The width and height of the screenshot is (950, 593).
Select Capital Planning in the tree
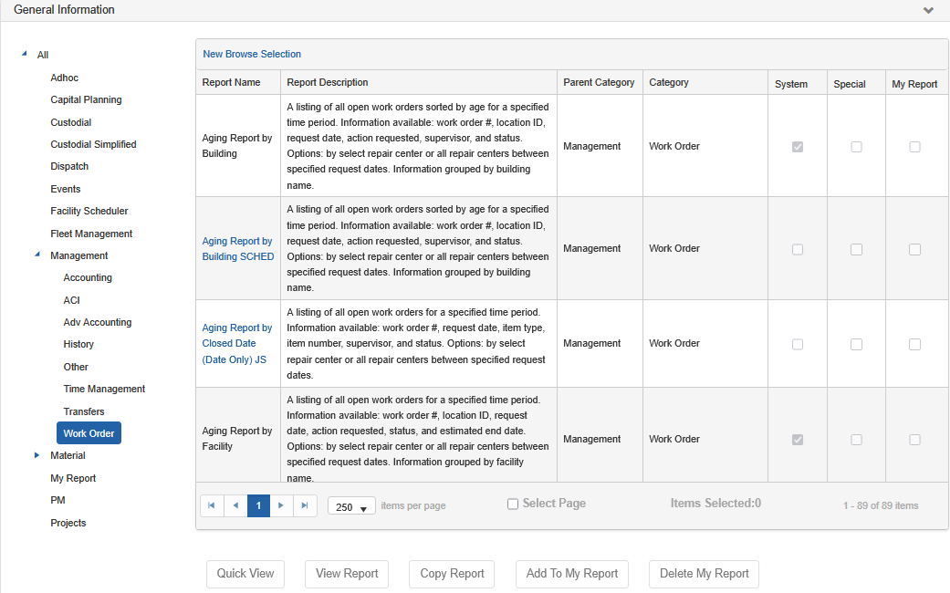86,99
